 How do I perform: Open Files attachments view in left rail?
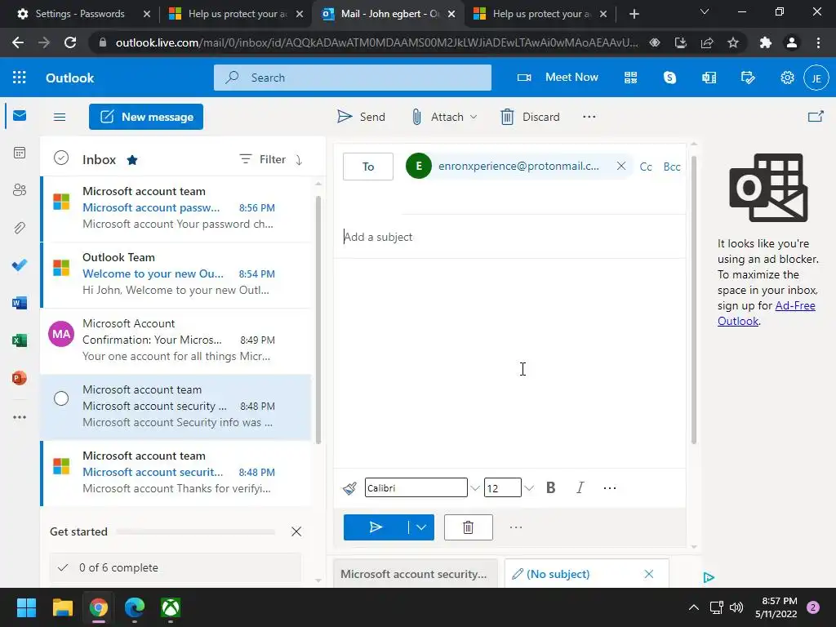(x=20, y=228)
